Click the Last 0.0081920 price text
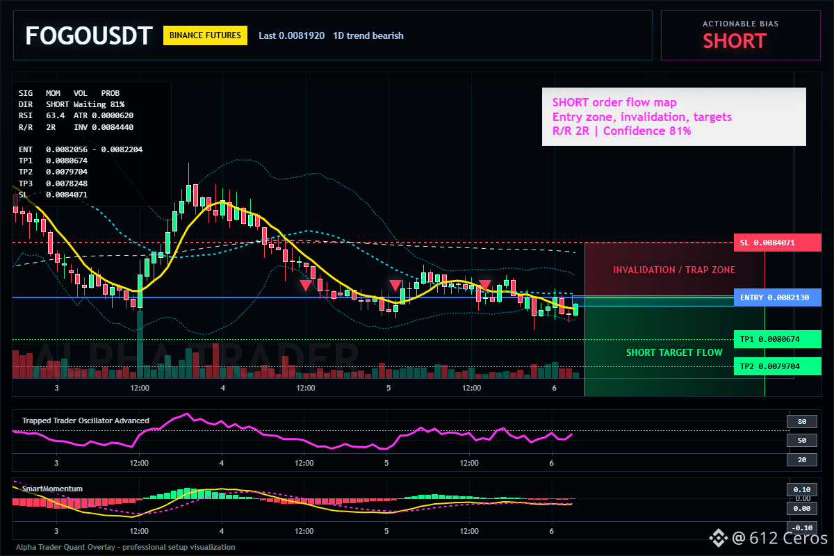The width and height of the screenshot is (834, 556). click(291, 35)
